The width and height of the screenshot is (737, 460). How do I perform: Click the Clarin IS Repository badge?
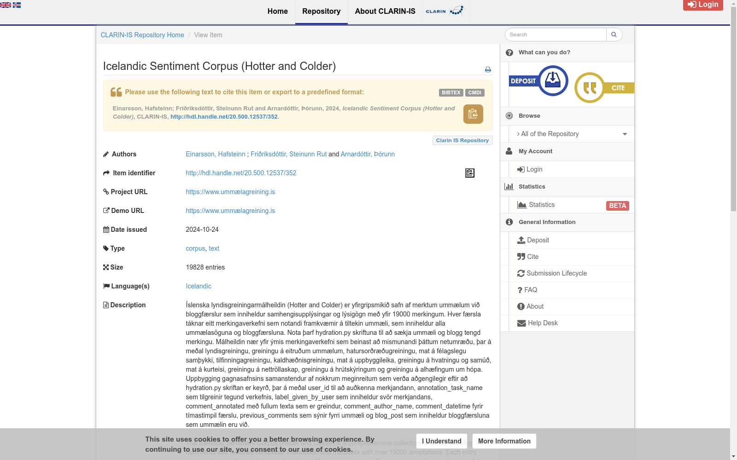462,140
